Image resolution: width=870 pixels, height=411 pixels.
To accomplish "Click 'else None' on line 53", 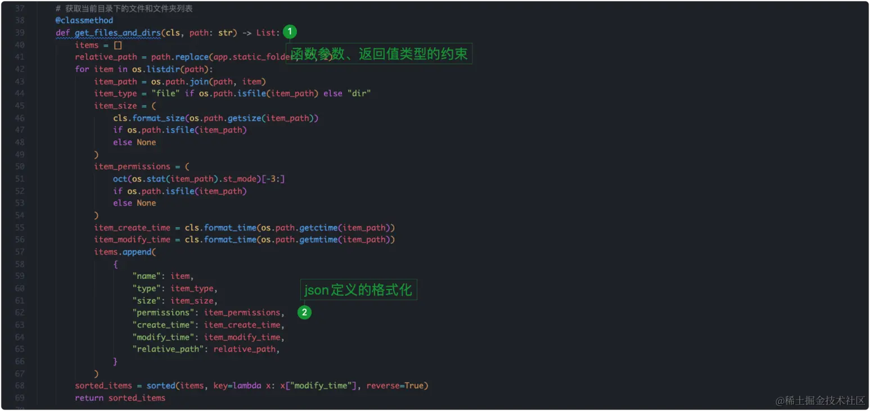I will [134, 203].
